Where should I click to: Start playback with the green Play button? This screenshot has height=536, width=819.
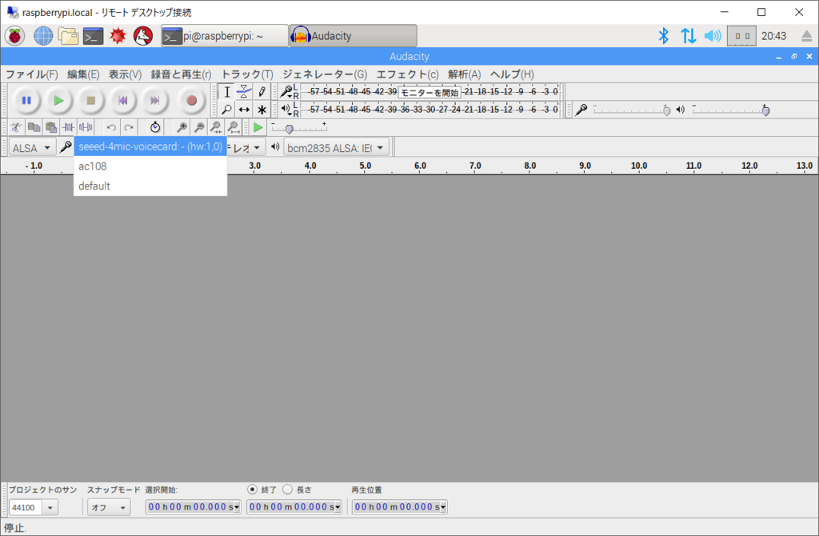(x=58, y=100)
